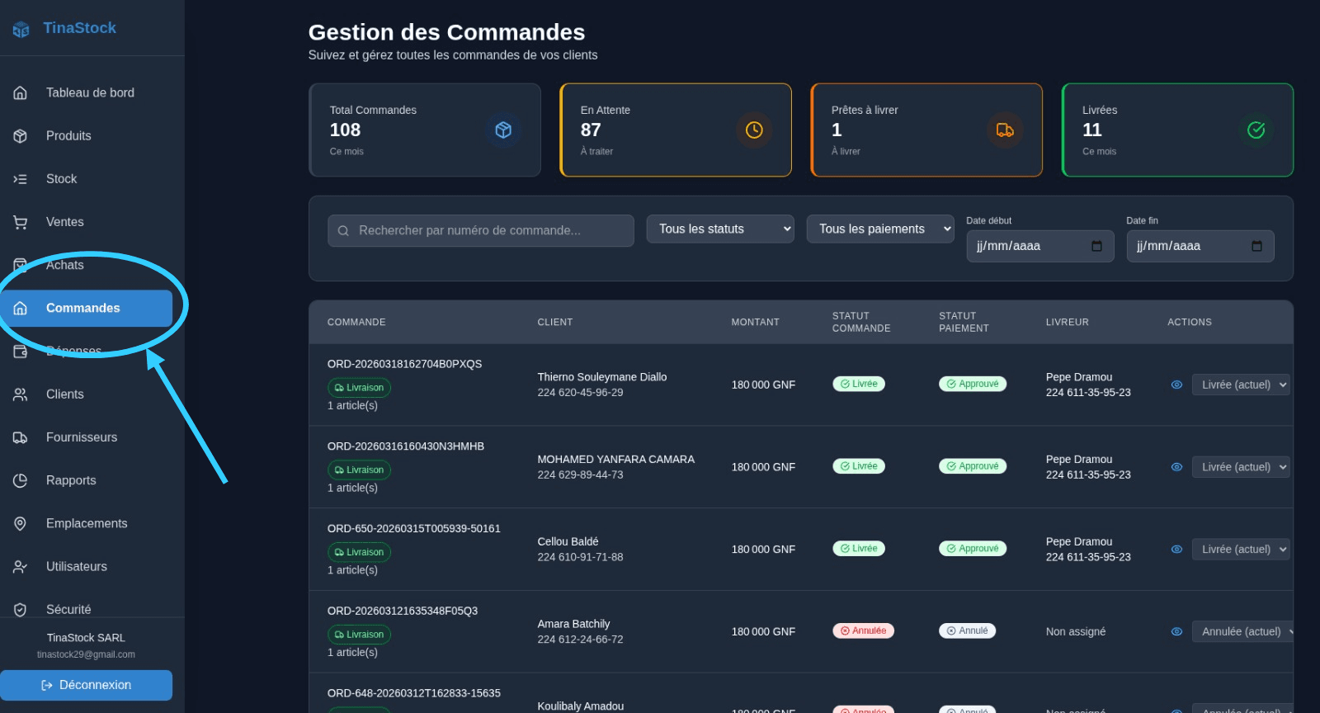Click Approuvé badge for MOHAMED YANFARA CAMARA
Image resolution: width=1320 pixels, height=713 pixels.
pos(972,466)
